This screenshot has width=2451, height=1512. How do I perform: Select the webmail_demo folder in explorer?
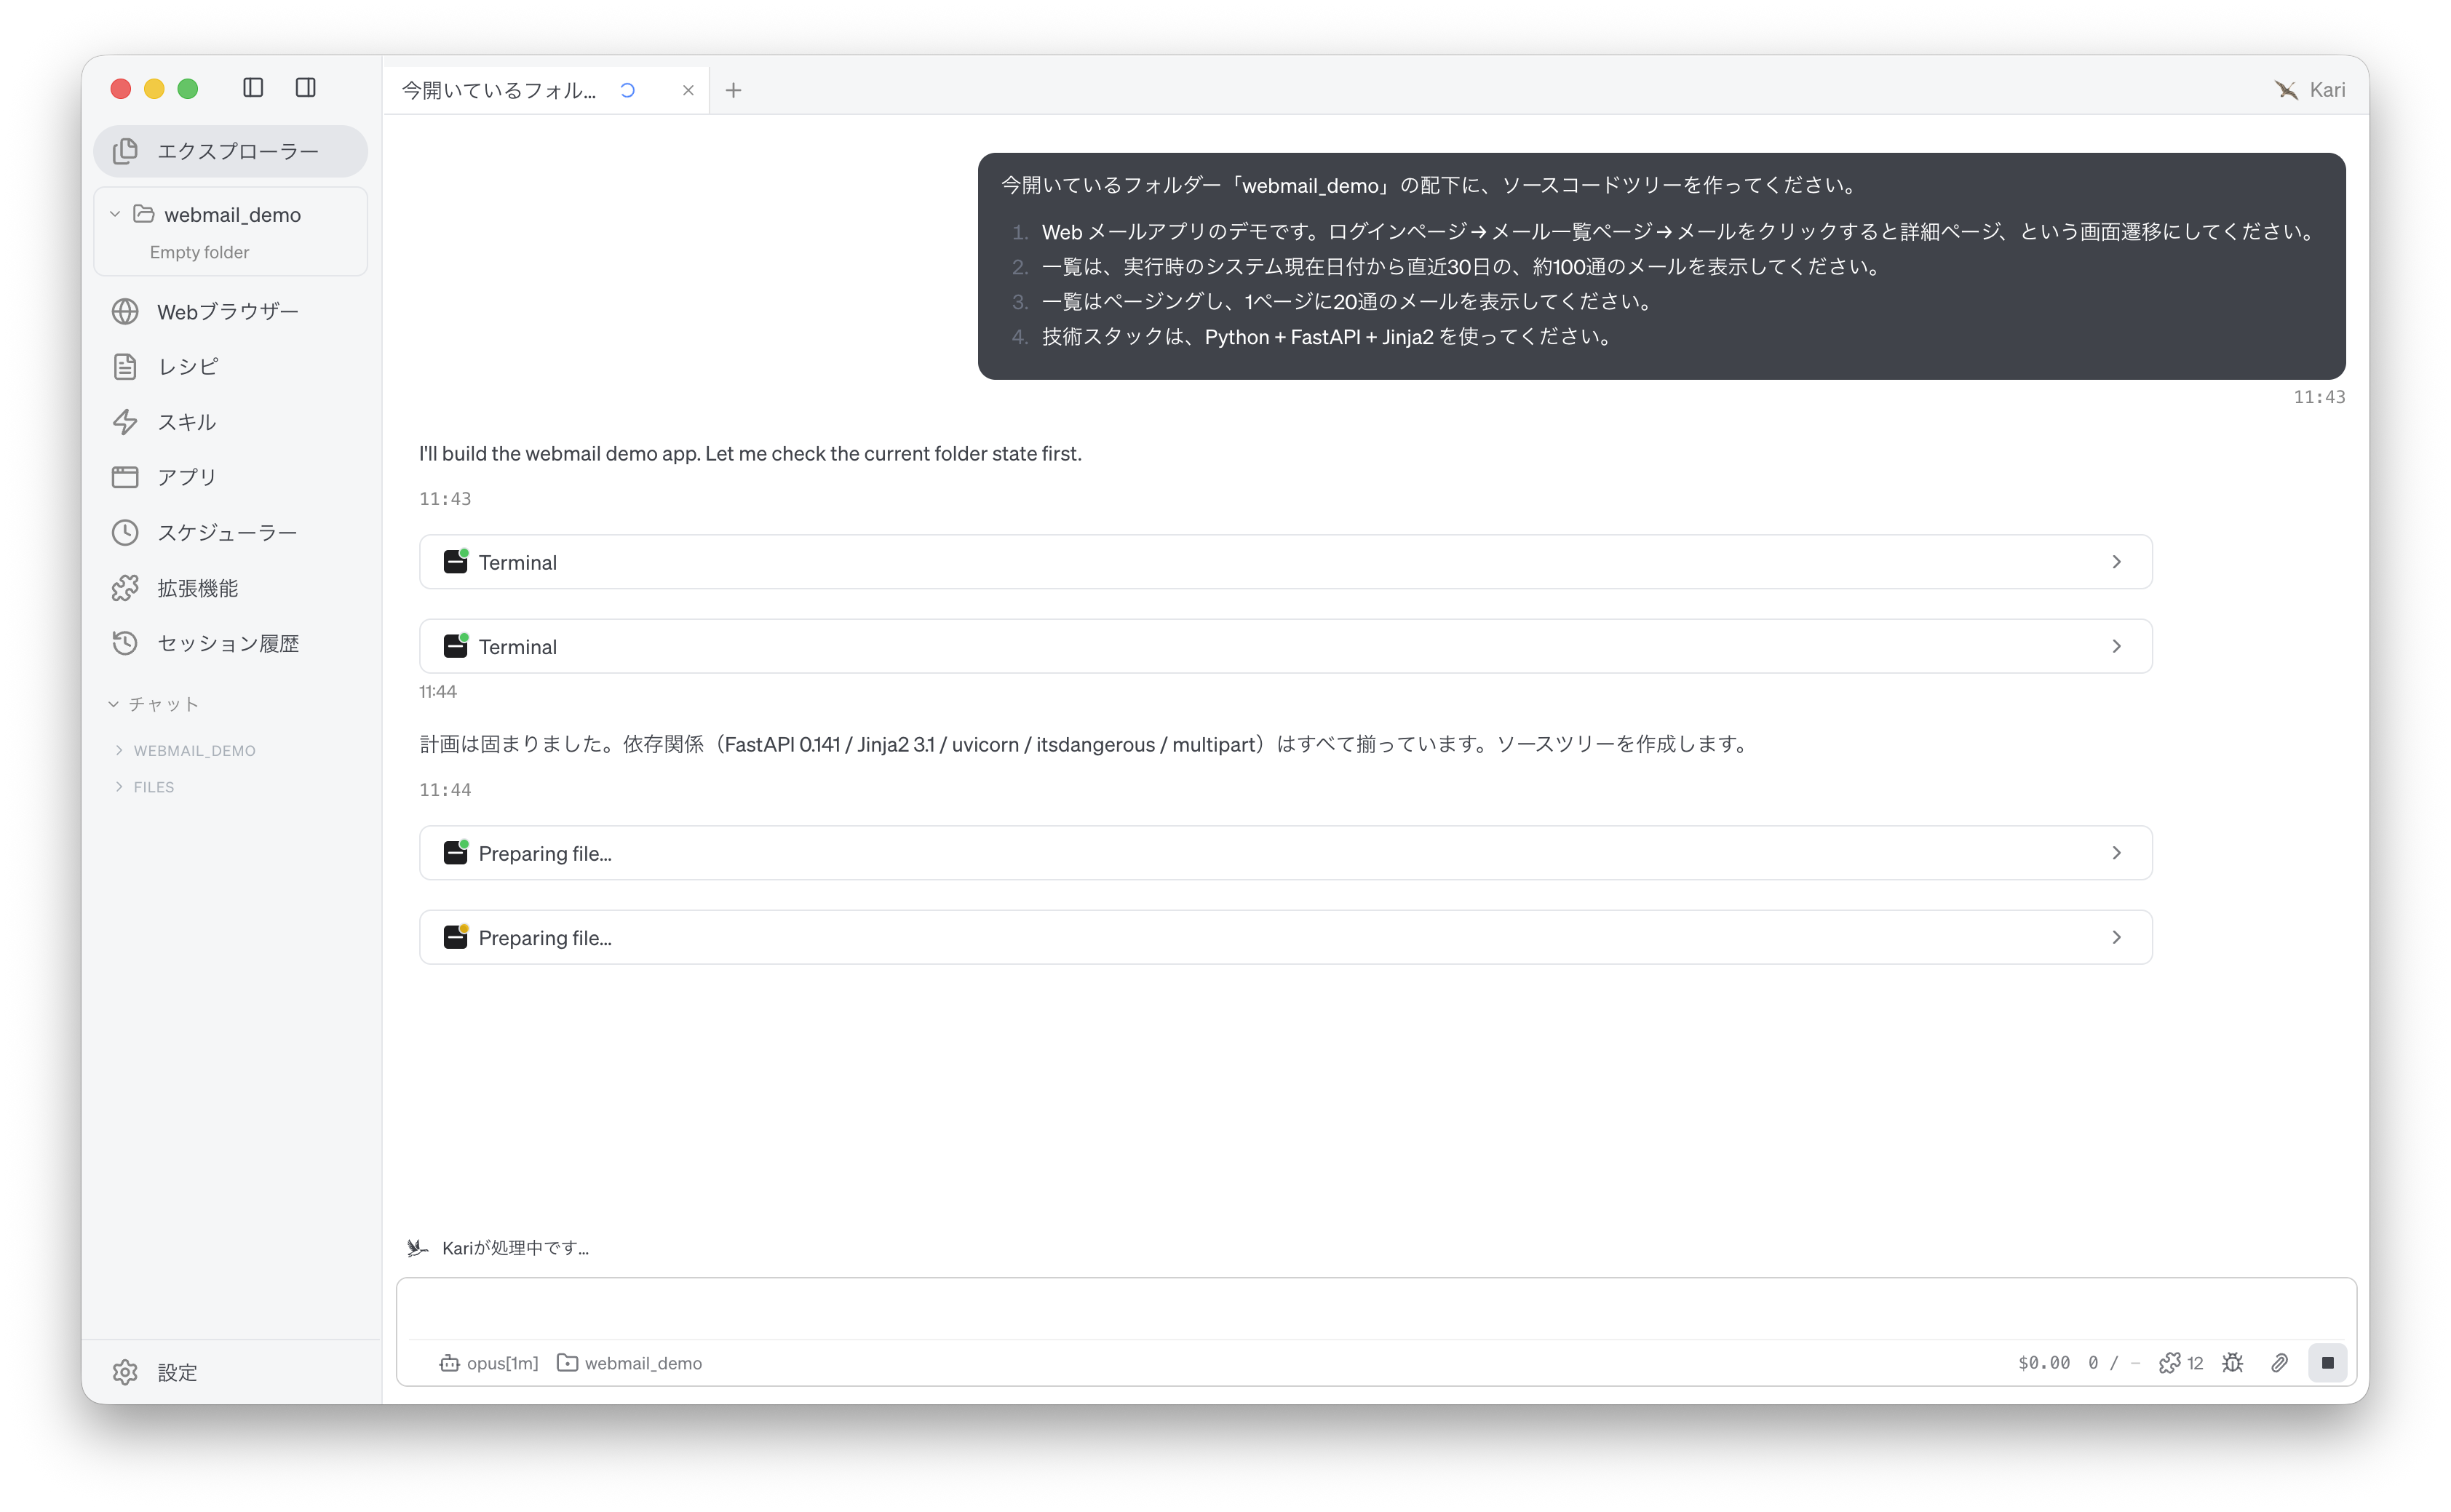point(230,214)
